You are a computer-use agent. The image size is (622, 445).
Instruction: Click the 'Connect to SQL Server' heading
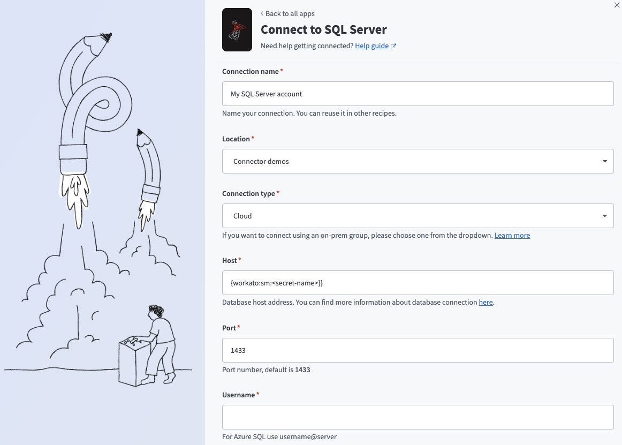click(x=323, y=29)
